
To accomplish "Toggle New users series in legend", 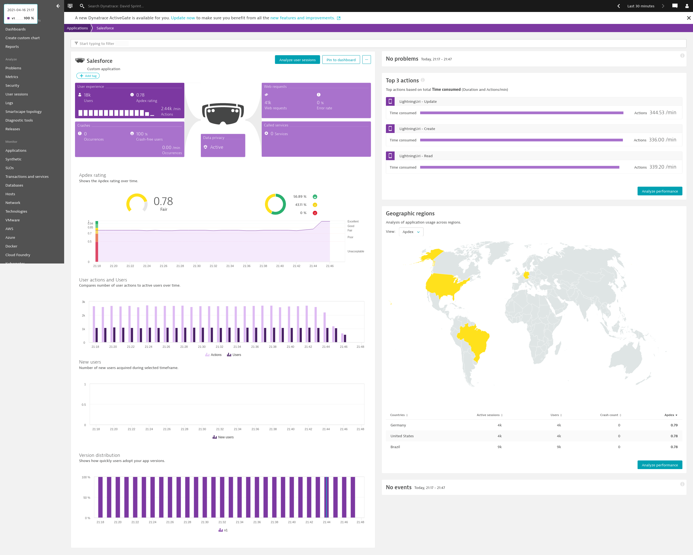I will [223, 437].
